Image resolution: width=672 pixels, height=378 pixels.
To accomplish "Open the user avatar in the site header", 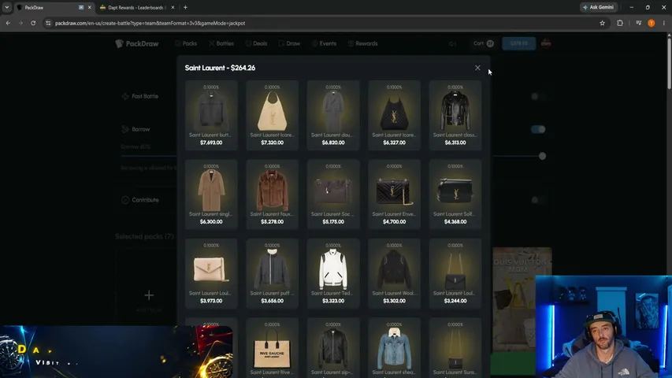I will point(546,43).
